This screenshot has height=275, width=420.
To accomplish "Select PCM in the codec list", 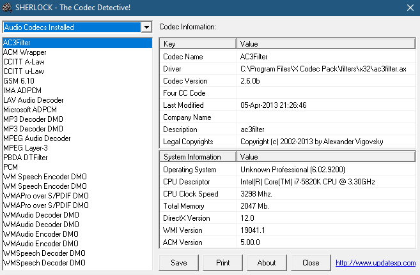I will click(77, 167).
